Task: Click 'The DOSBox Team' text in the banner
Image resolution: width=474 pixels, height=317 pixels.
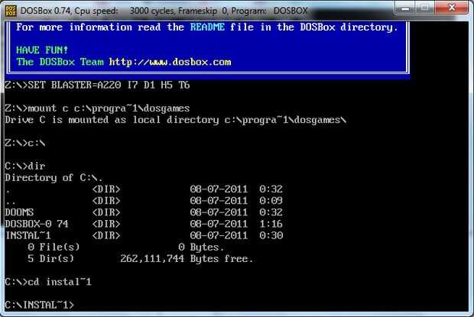Action: point(60,62)
